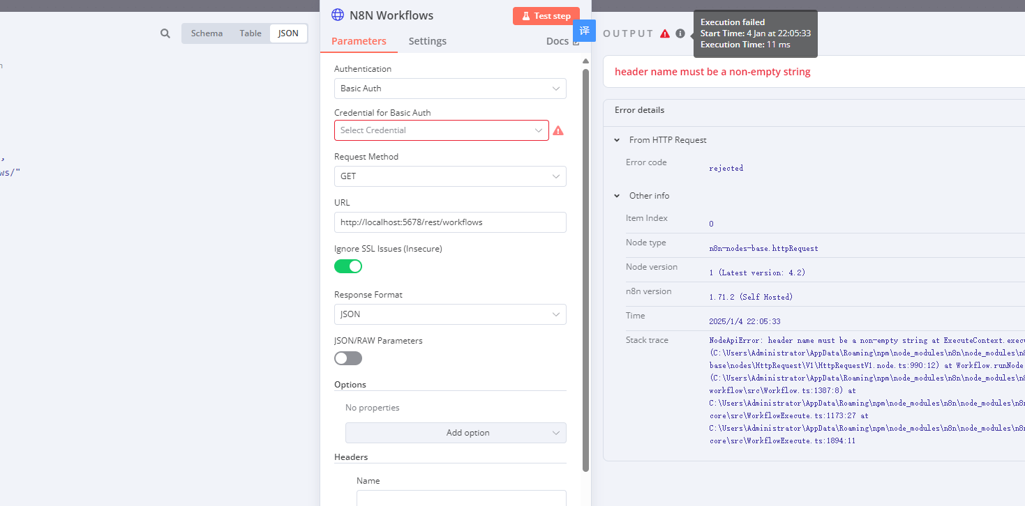Click the 'No properties' text under Options

pos(373,408)
